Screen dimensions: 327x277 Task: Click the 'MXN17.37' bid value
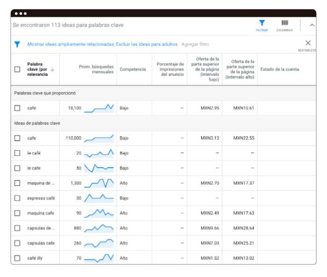(x=243, y=183)
